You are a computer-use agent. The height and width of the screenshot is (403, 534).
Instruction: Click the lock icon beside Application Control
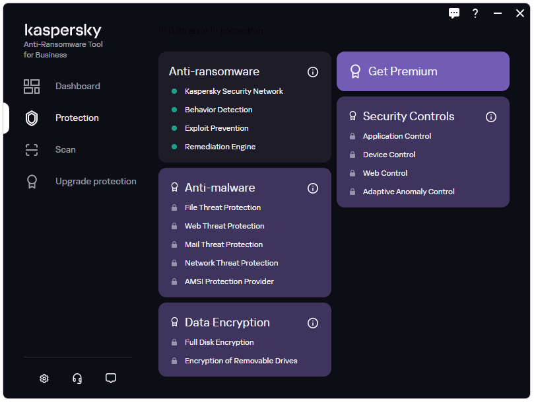[352, 136]
